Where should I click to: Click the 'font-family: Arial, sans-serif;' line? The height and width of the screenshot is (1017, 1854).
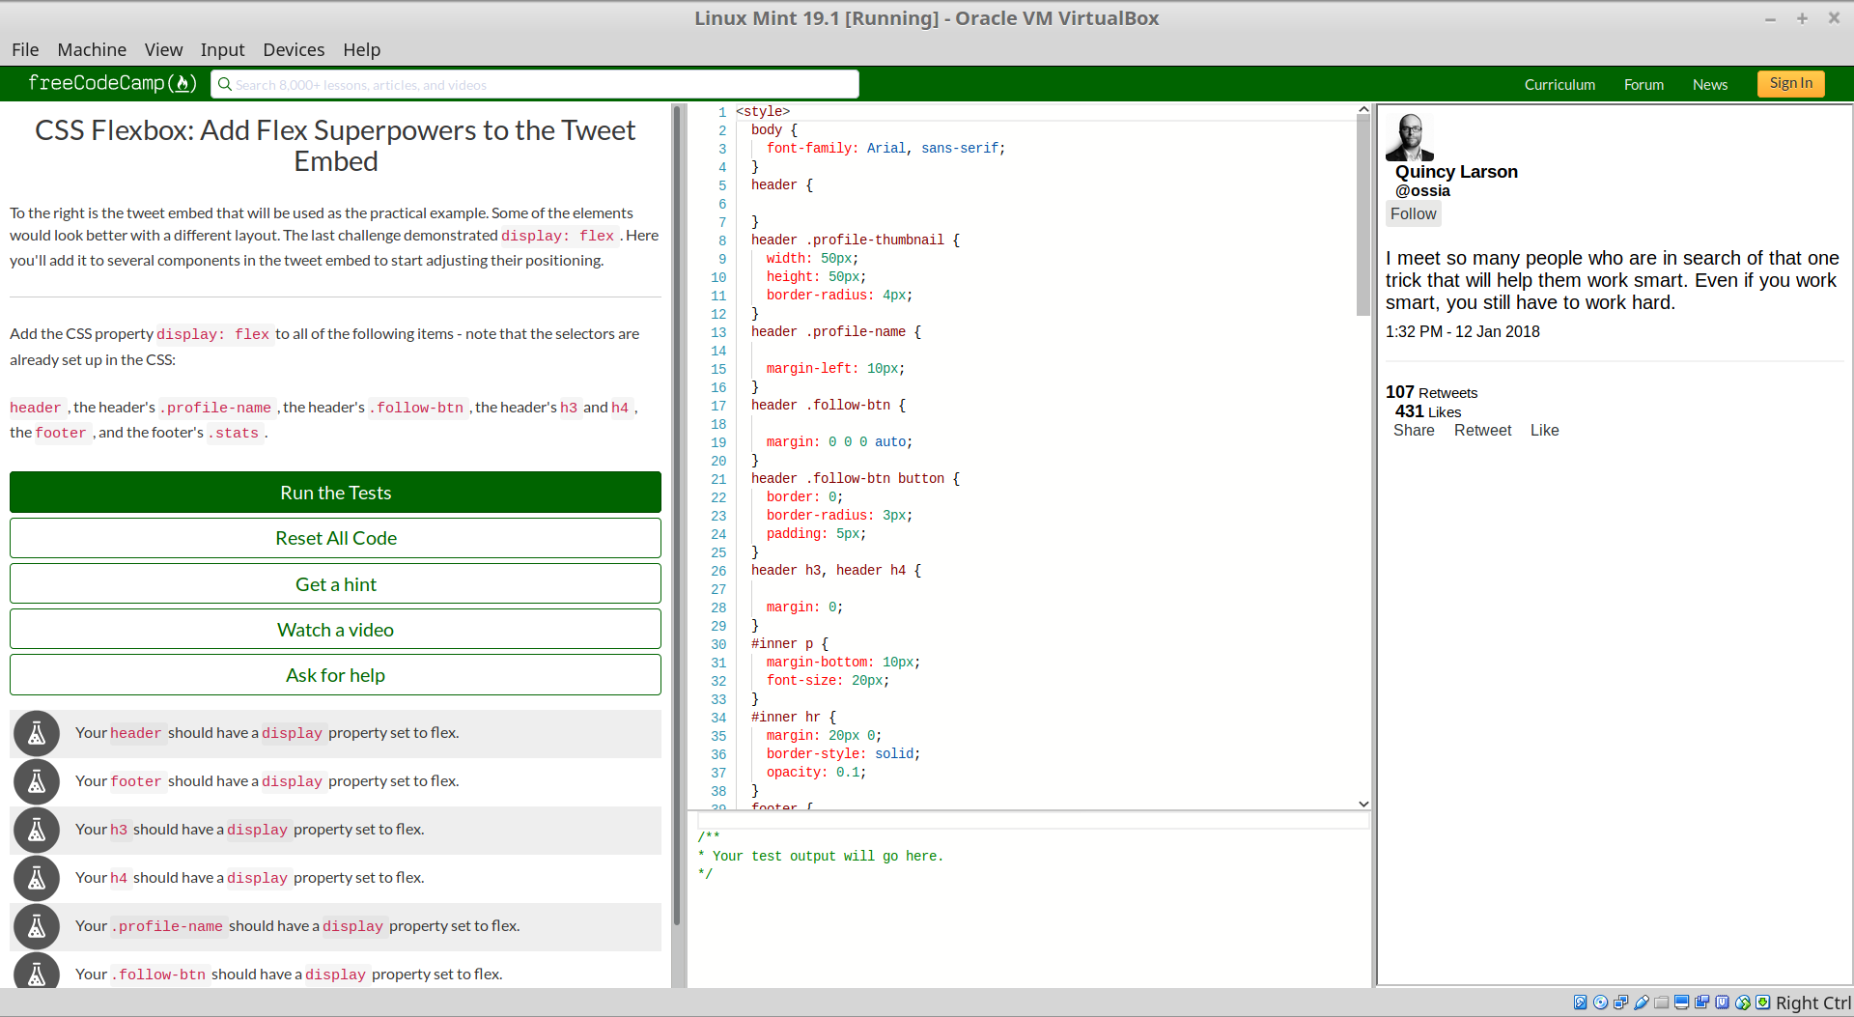885,149
